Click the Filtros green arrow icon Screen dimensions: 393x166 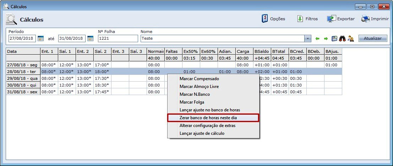[x=300, y=19]
